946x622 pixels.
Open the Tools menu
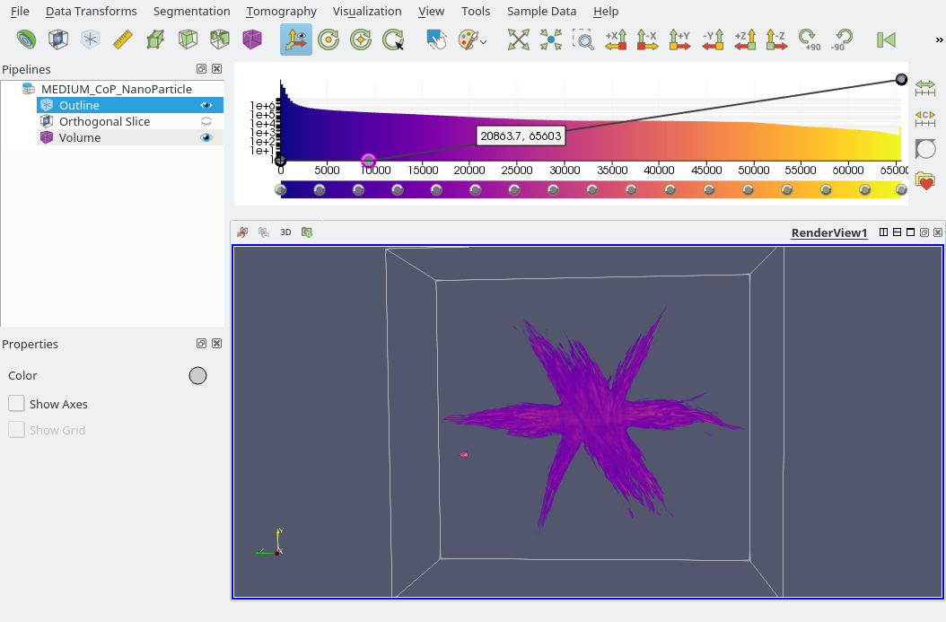[x=476, y=11]
